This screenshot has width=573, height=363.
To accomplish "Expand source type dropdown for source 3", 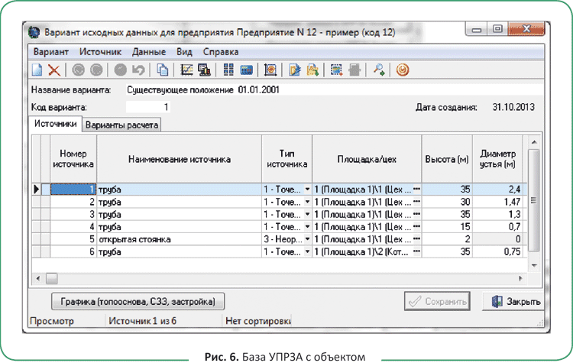I will tap(307, 214).
